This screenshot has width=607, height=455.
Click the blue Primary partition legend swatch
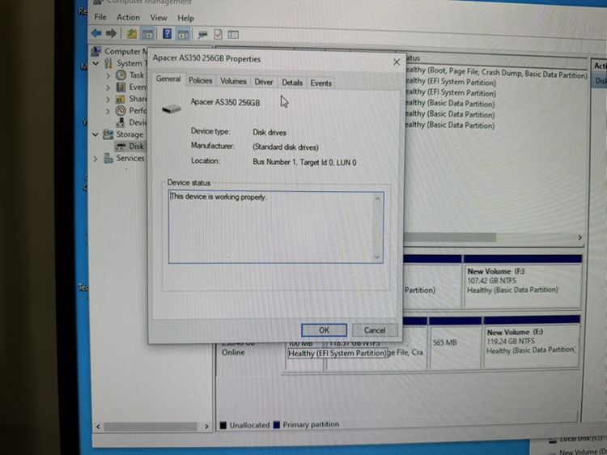(x=277, y=425)
